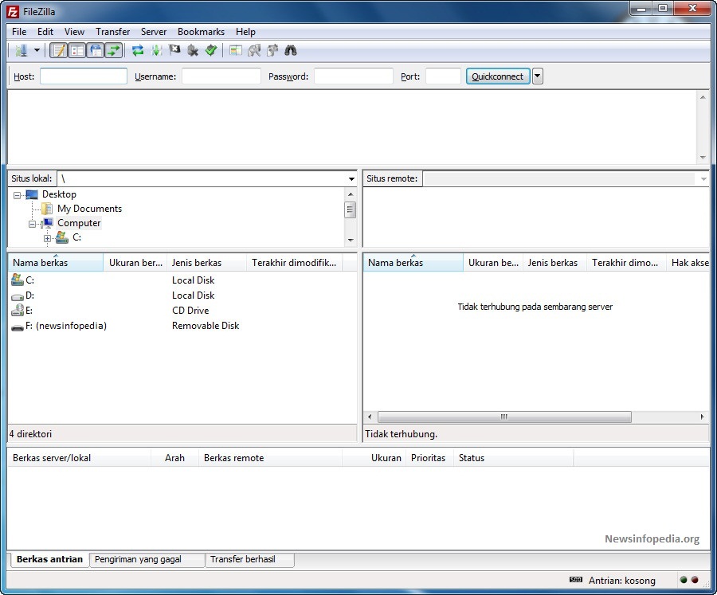The height and width of the screenshot is (595, 717).
Task: Select Desktop in the local tree
Action: pyautogui.click(x=59, y=194)
